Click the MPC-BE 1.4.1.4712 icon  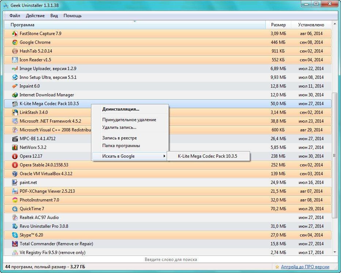[x=15, y=139]
